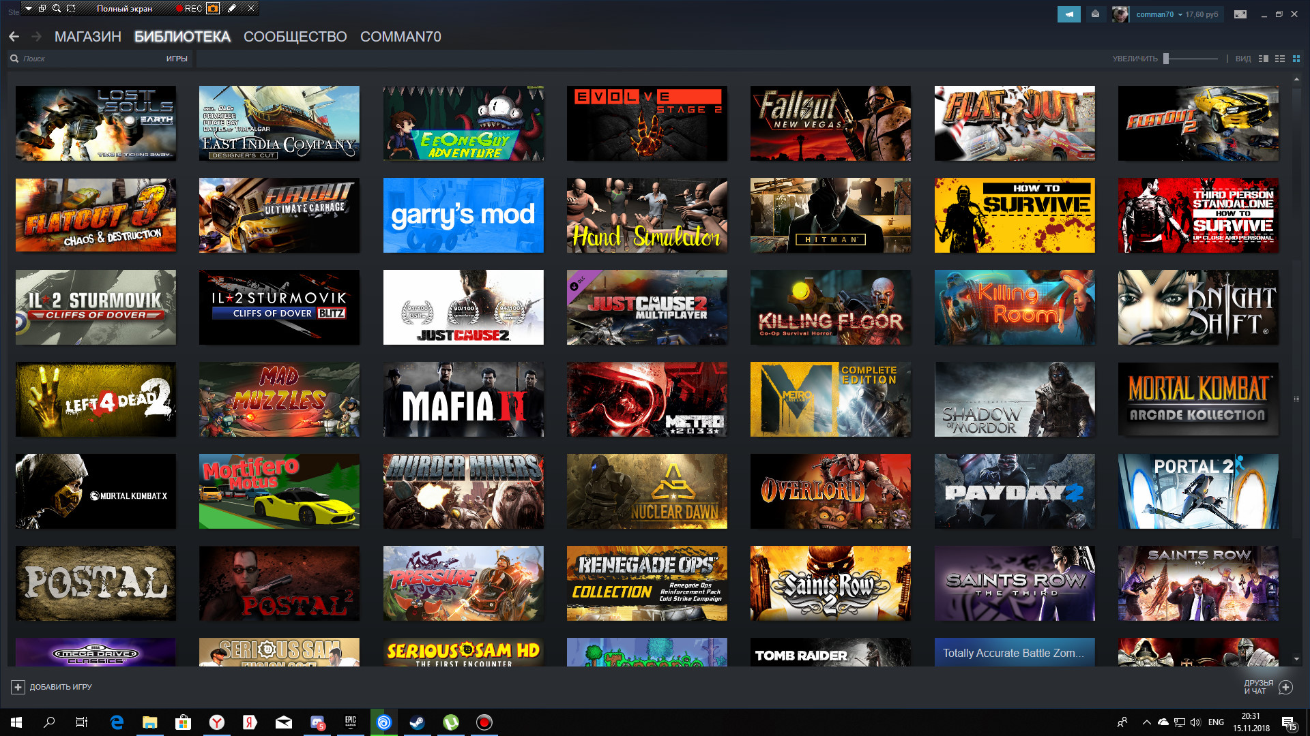Select the Mortal Kombat X tile
The width and height of the screenshot is (1310, 736).
coord(96,491)
